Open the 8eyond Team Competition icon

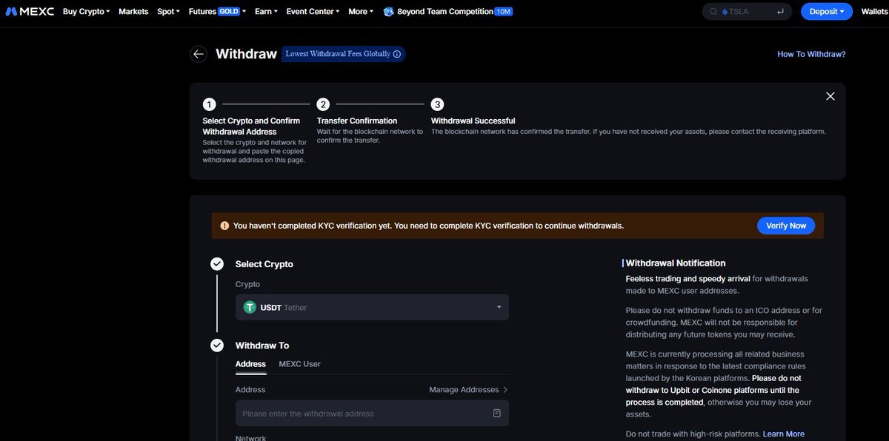coord(389,12)
